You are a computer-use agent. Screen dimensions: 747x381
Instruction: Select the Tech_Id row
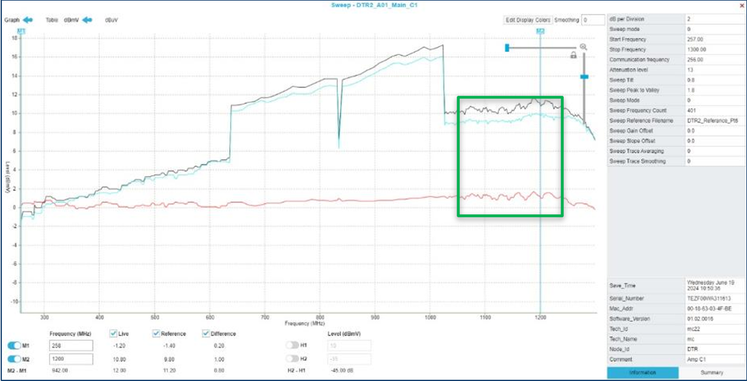pos(675,329)
